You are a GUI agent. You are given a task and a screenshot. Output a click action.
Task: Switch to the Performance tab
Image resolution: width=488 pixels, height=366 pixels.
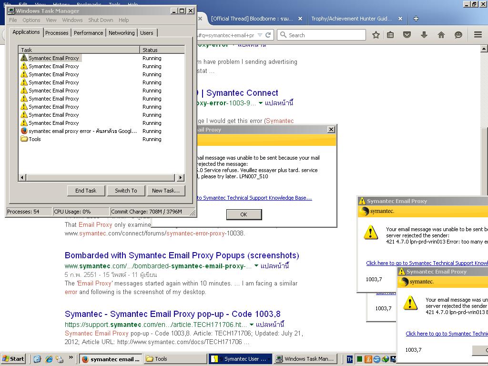tap(88, 33)
